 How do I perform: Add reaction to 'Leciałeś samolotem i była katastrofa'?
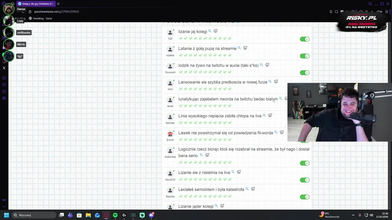[x=253, y=189]
